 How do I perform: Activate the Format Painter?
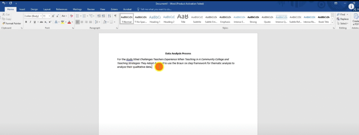12,23
